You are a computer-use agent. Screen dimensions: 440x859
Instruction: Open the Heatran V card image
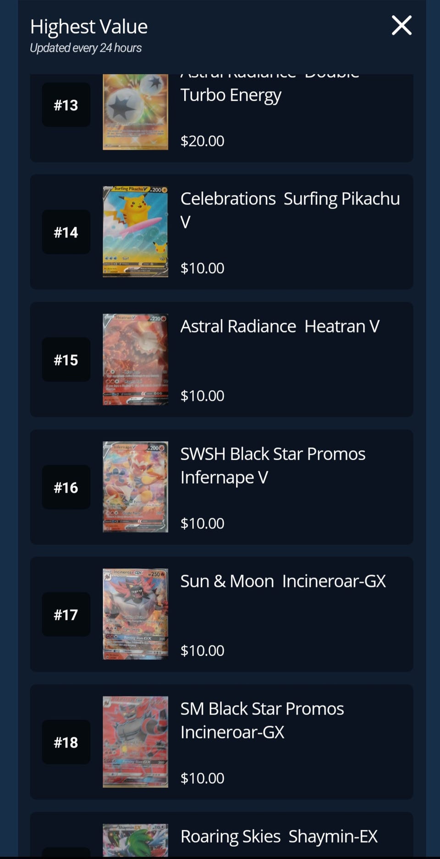coord(135,359)
